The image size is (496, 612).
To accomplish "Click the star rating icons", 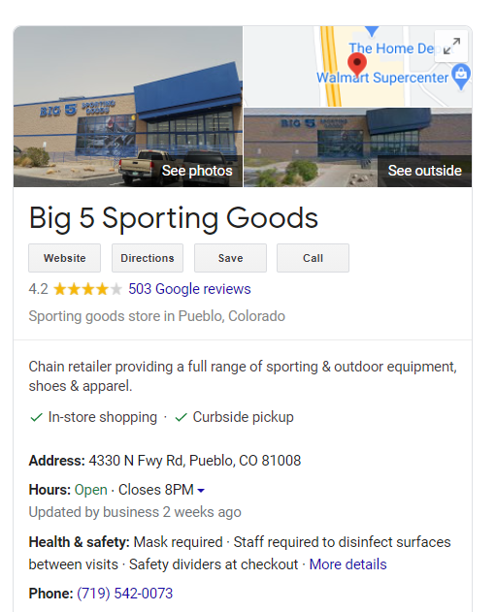I will pyautogui.click(x=87, y=289).
